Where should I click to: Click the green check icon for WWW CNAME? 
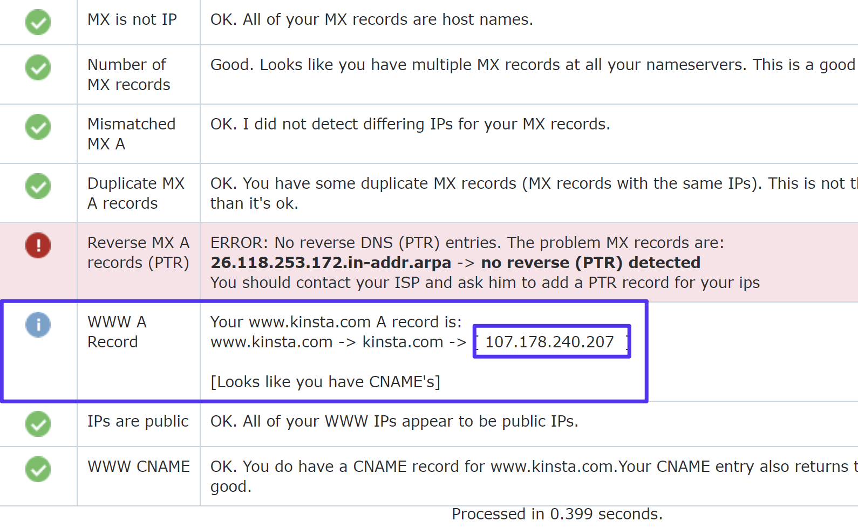pyautogui.click(x=38, y=469)
